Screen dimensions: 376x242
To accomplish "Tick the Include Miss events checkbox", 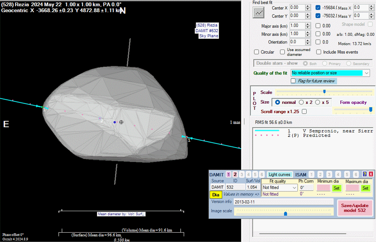I will point(319,52).
